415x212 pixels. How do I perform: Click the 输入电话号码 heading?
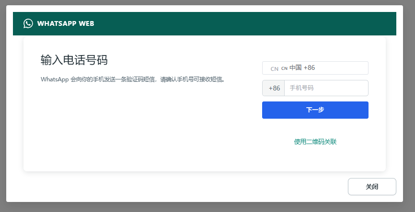coord(74,60)
